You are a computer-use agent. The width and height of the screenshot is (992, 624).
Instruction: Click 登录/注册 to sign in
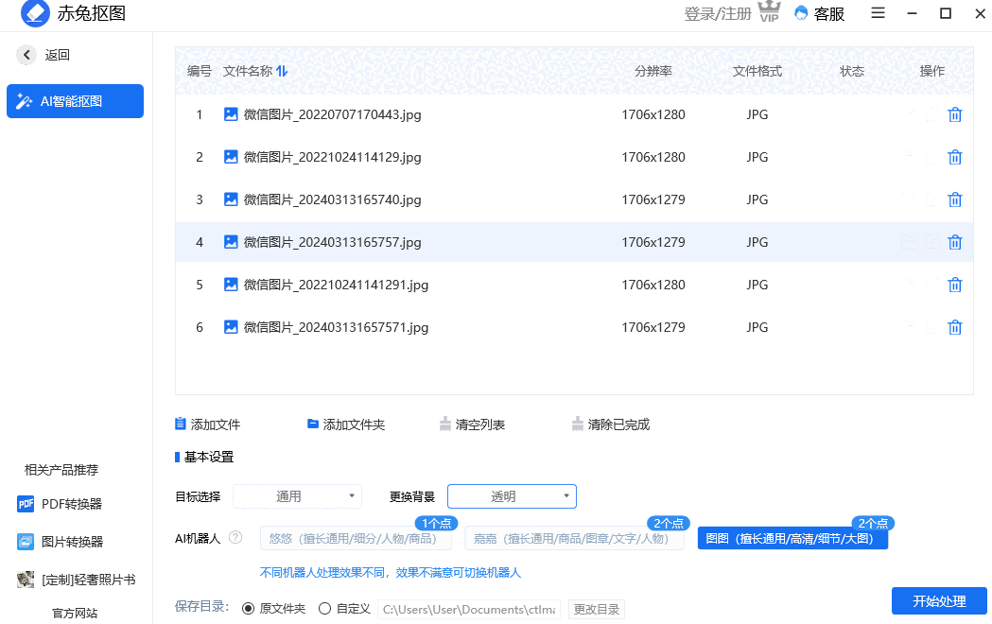pos(716,14)
